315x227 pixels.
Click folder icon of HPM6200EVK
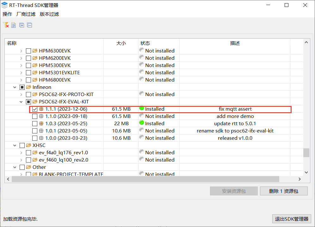pos(35,58)
